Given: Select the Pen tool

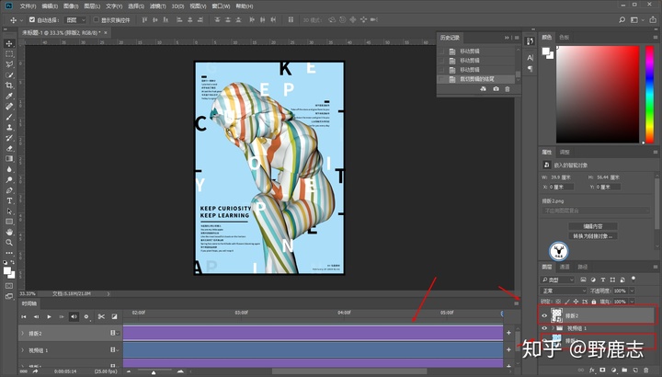Looking at the screenshot, I should (x=9, y=190).
